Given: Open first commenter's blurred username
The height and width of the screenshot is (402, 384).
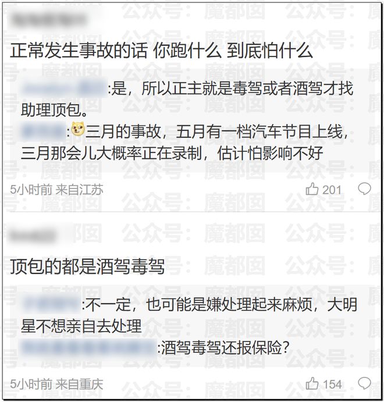Looking at the screenshot, I should pyautogui.click(x=48, y=20).
